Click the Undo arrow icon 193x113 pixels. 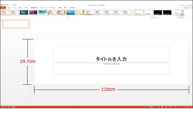8,5
